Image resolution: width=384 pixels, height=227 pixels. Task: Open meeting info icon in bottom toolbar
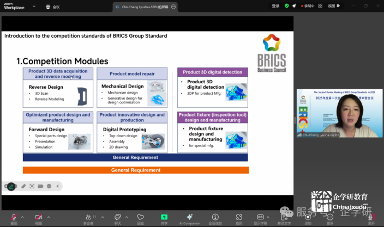(x=215, y=217)
